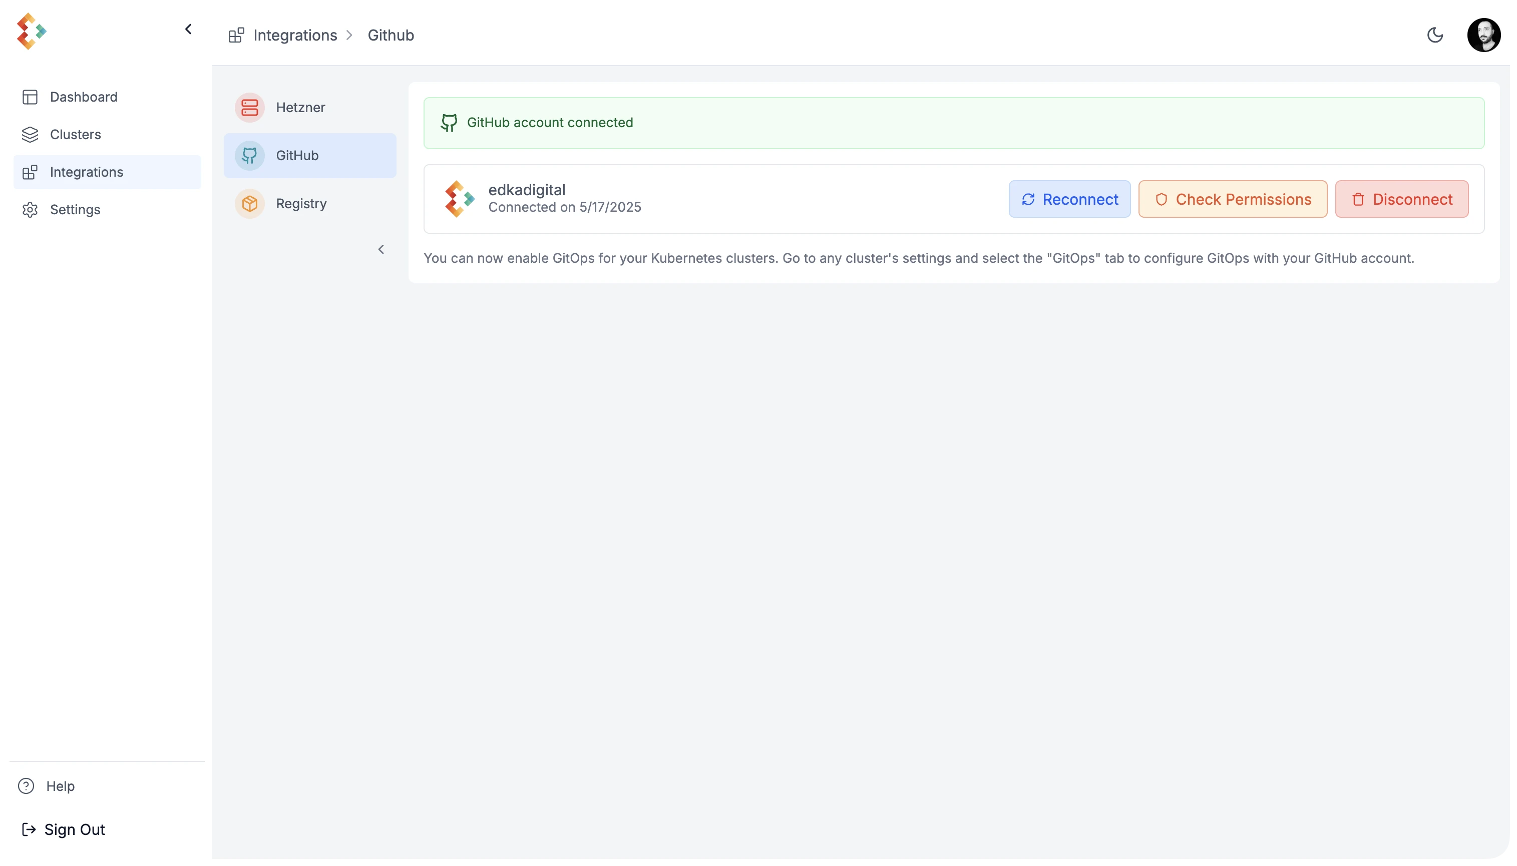
Task: Click the Disconnect button
Action: pyautogui.click(x=1401, y=199)
